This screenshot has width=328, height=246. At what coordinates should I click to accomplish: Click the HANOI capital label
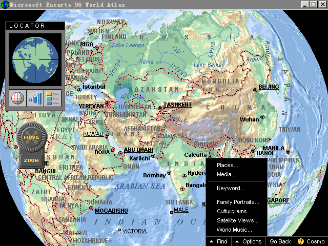pyautogui.click(x=265, y=153)
